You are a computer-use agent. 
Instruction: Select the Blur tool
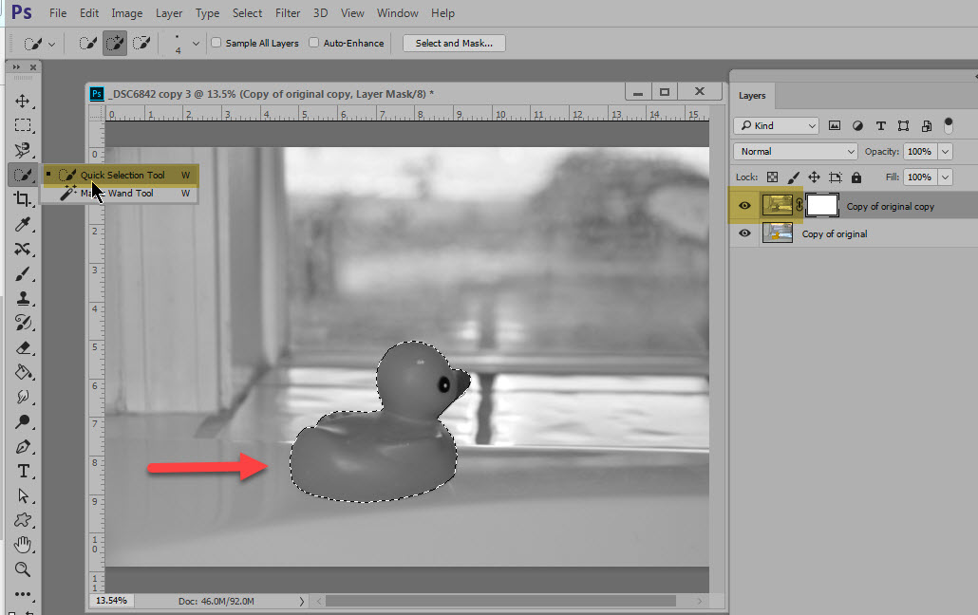point(23,398)
